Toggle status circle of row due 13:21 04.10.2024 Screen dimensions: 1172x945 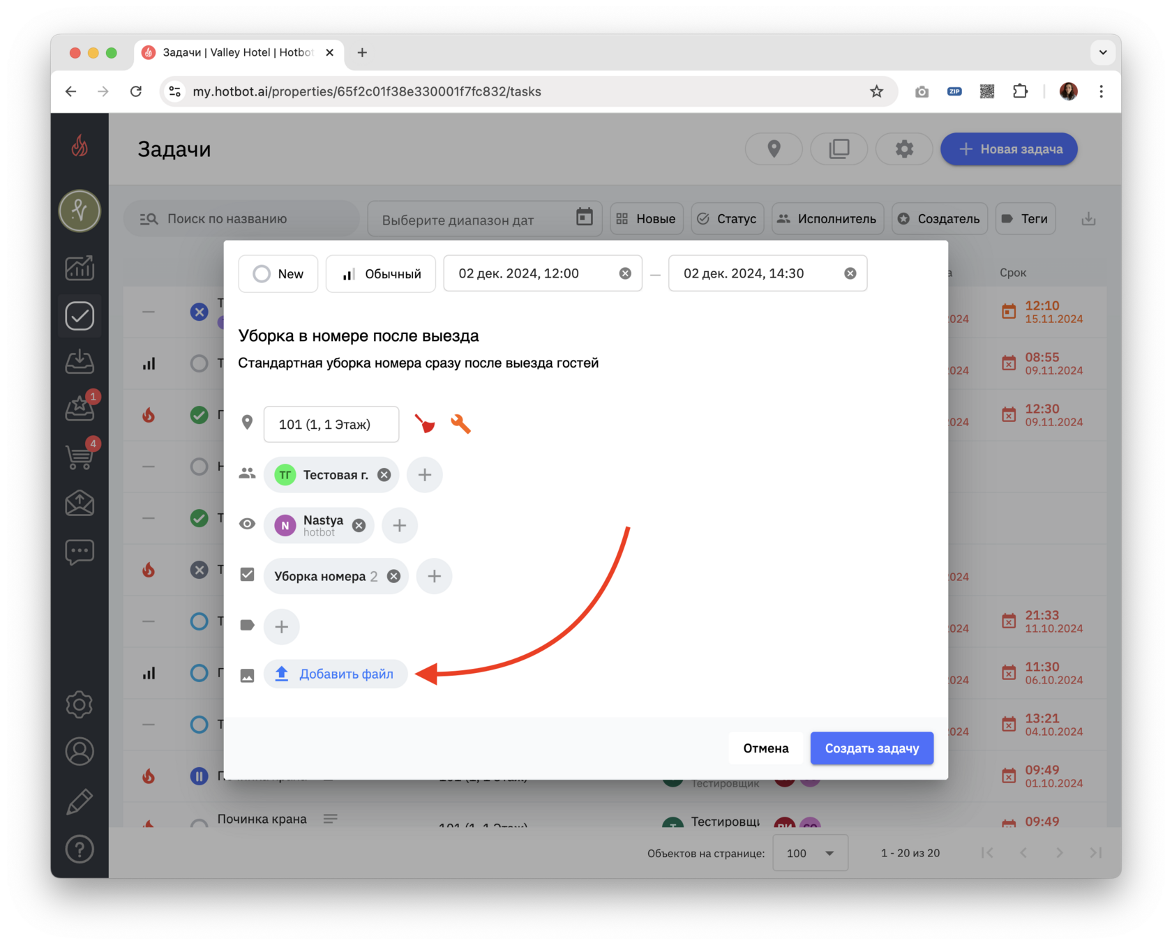(199, 725)
